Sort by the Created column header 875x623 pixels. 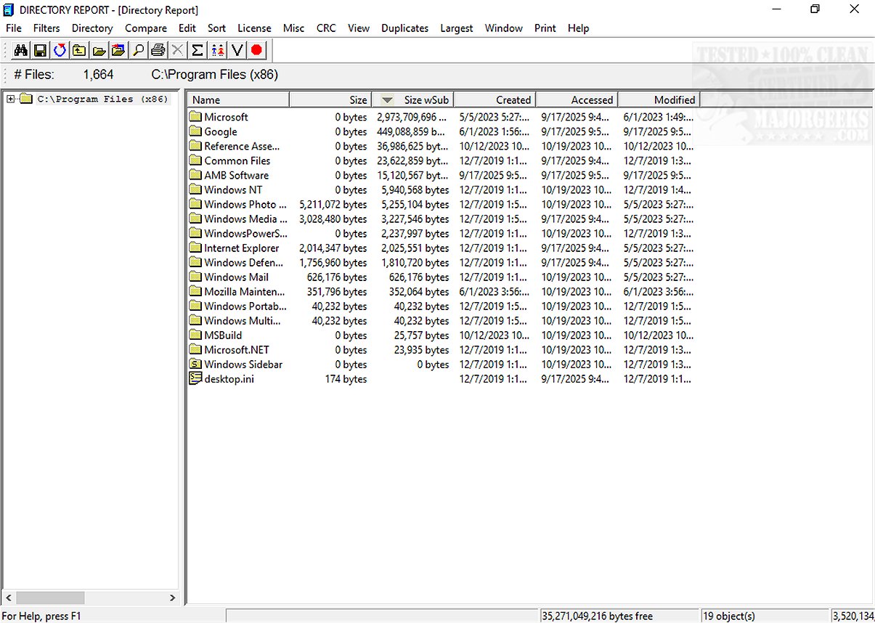pyautogui.click(x=495, y=99)
